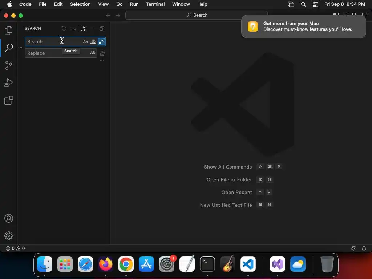Toggle Search Details with the ellipsis
372x279 pixels.
[102, 61]
